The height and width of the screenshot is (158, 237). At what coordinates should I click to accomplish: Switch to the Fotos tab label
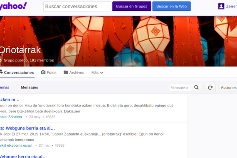(x=52, y=73)
